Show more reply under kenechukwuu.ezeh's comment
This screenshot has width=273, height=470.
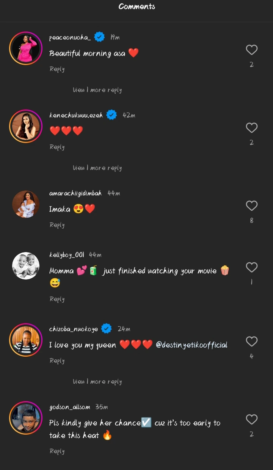click(97, 168)
